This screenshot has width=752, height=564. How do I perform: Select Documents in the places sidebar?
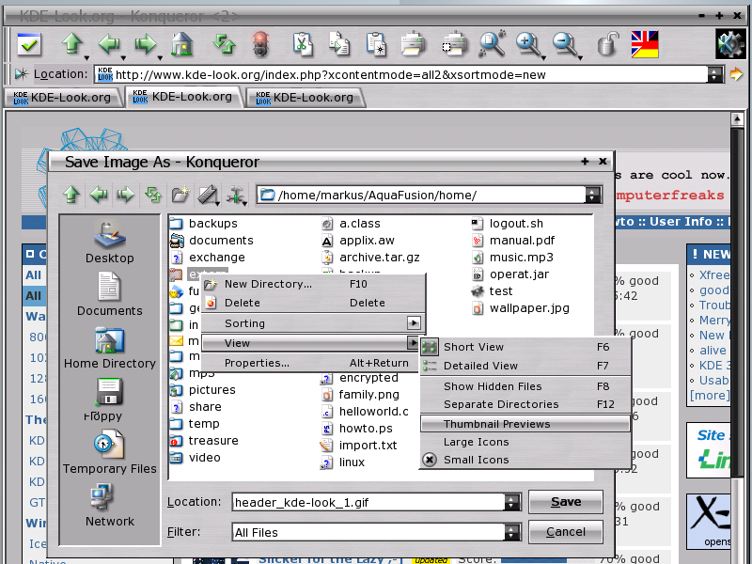click(x=109, y=294)
